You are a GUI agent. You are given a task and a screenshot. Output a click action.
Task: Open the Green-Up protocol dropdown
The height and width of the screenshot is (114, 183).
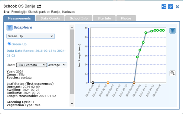pos(31,36)
